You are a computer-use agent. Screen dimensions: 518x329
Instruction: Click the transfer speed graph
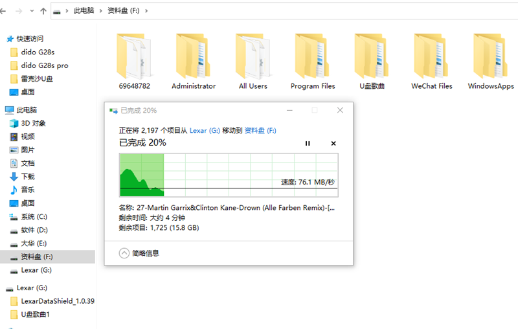pos(229,175)
